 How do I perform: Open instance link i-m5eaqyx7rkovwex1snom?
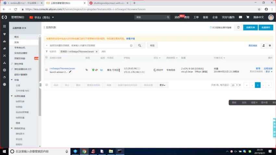tap(62, 68)
